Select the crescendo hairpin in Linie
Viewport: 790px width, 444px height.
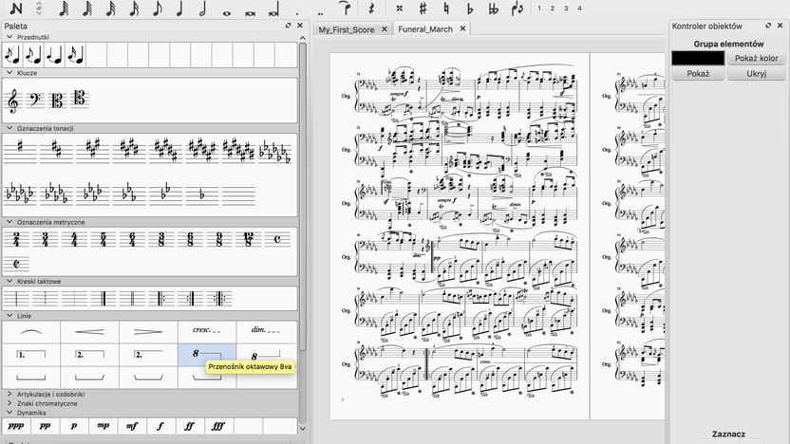(89, 332)
